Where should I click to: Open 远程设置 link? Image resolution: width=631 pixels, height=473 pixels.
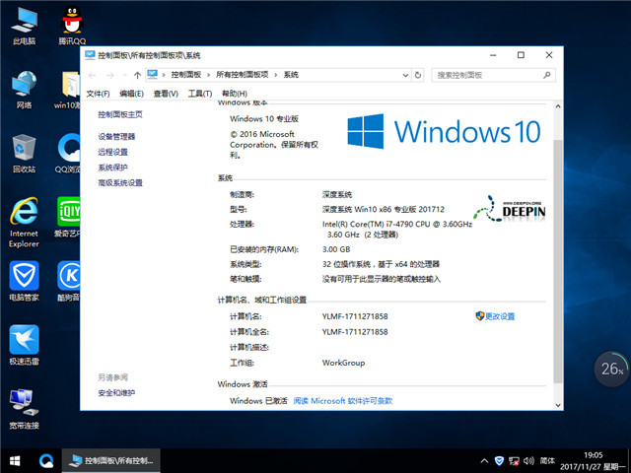(x=112, y=152)
